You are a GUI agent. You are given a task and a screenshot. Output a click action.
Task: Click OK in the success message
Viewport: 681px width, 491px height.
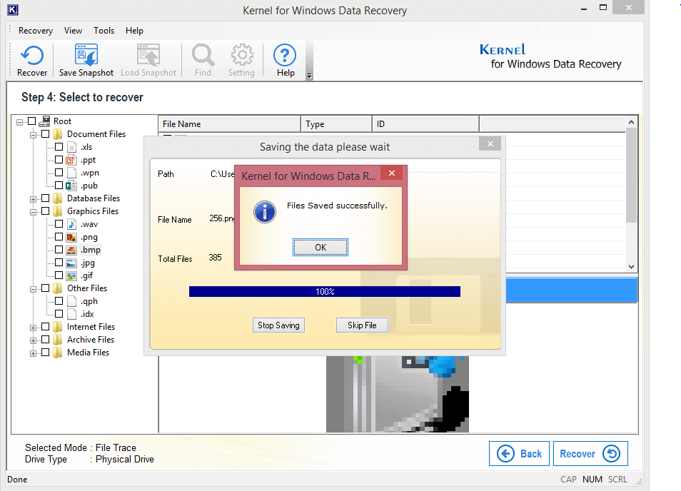[x=321, y=248]
